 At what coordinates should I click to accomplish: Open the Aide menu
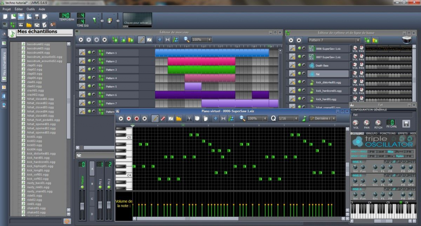point(42,9)
